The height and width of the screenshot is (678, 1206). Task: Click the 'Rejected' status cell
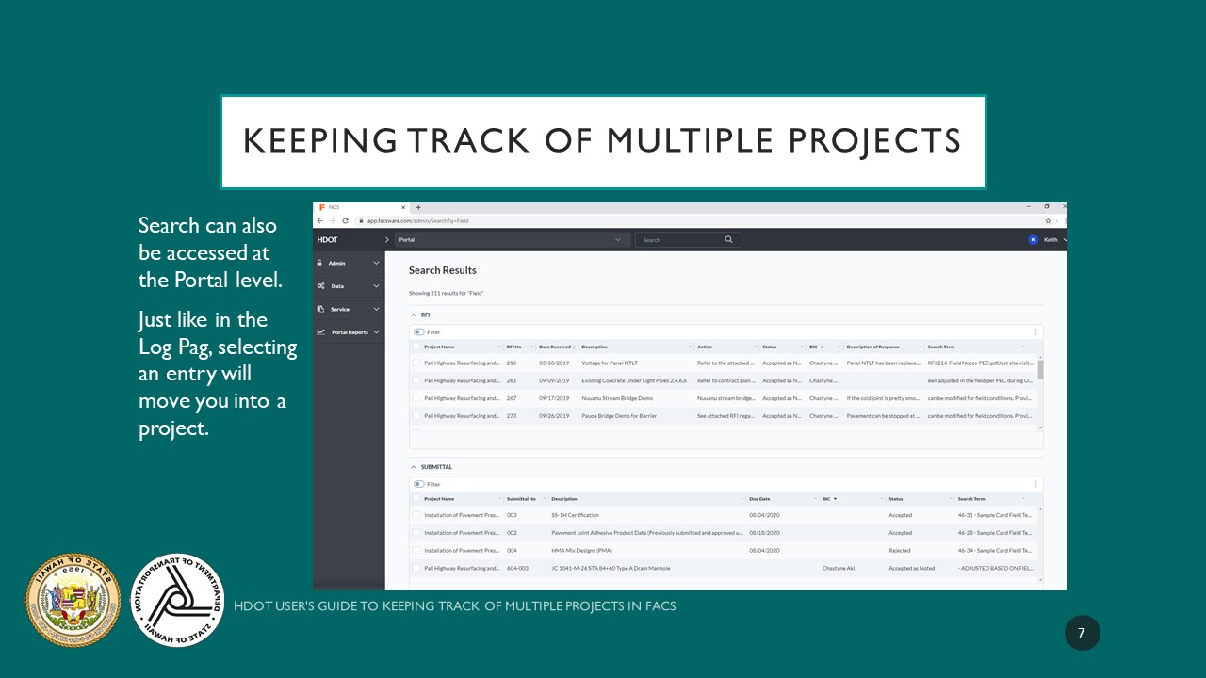coord(900,551)
